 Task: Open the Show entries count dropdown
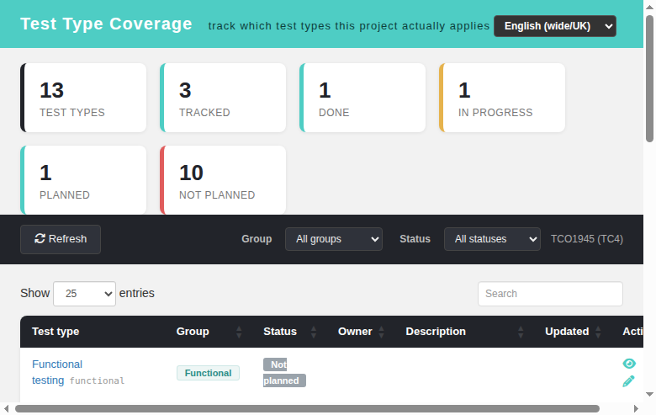84,294
